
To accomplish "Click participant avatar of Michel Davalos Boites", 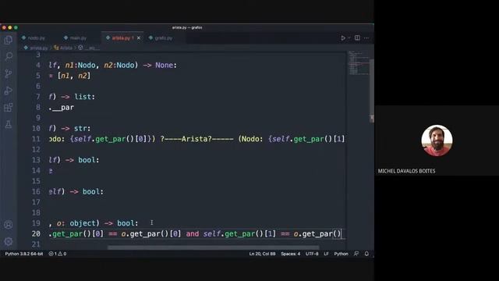I will pos(437,140).
